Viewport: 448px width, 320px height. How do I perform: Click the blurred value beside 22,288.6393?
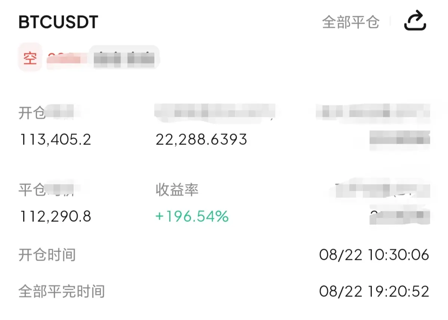pos(400,140)
